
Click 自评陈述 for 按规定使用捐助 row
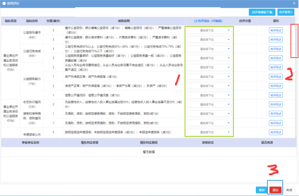click(x=276, y=123)
